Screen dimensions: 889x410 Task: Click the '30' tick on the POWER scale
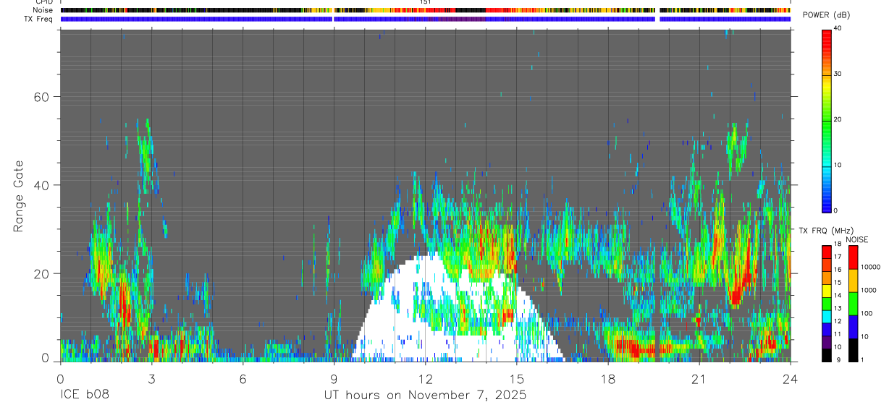tap(838, 74)
